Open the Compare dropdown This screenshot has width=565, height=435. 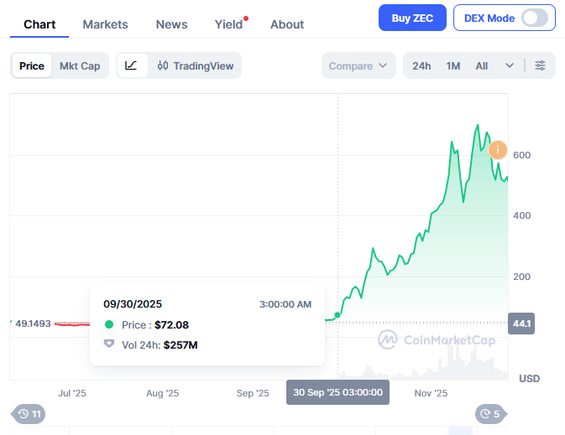(358, 66)
